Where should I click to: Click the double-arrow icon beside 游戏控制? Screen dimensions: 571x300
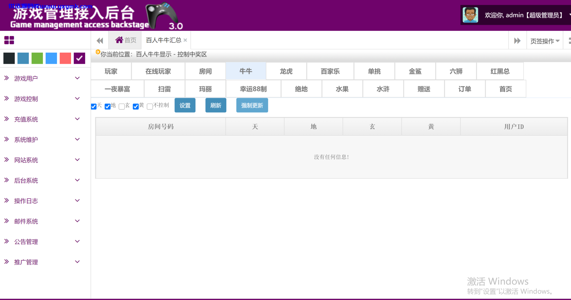tap(7, 98)
